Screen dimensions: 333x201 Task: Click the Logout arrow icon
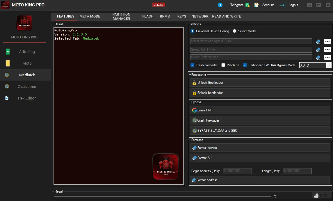282,5
